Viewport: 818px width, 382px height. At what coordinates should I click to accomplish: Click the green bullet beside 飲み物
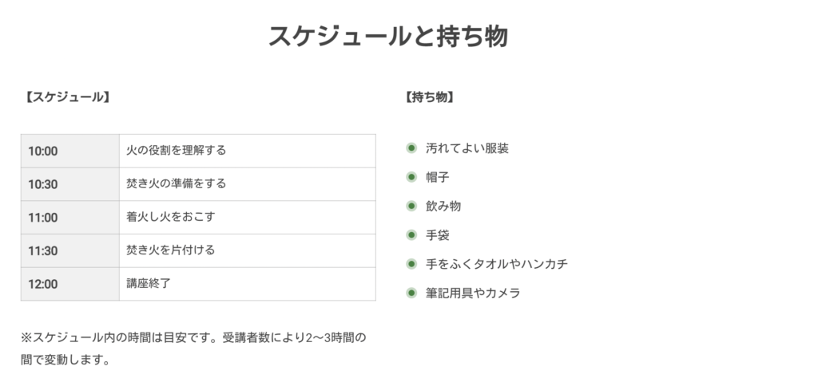(411, 206)
